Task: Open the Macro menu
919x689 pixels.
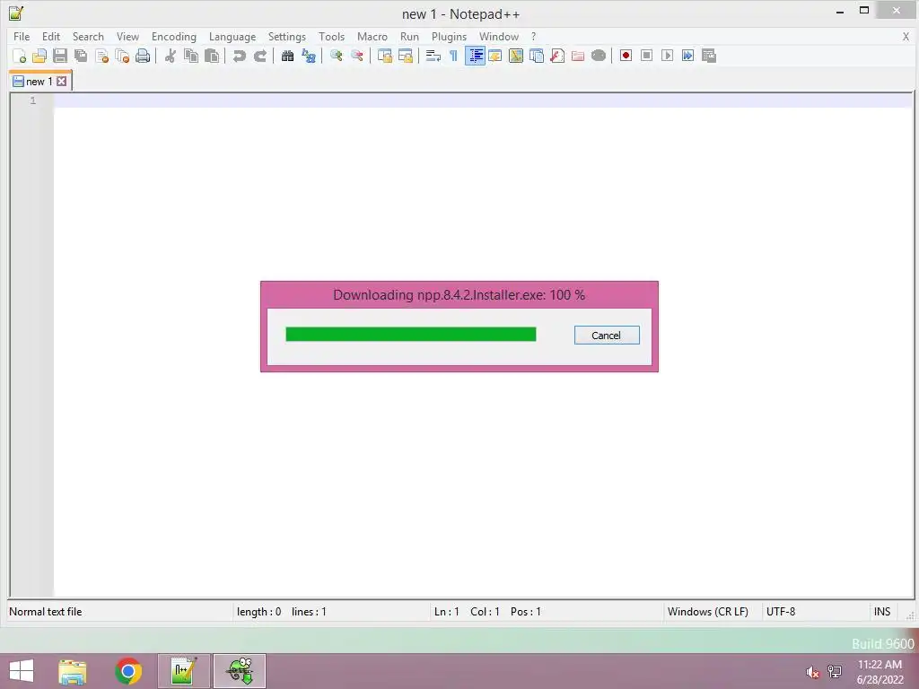Action: [372, 36]
